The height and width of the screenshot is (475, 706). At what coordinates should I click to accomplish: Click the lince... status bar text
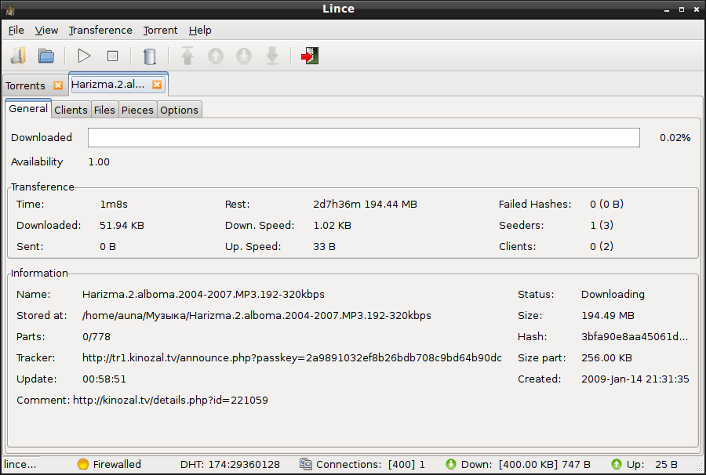pyautogui.click(x=20, y=464)
